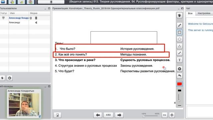Maximize the presentation window

[182, 8]
